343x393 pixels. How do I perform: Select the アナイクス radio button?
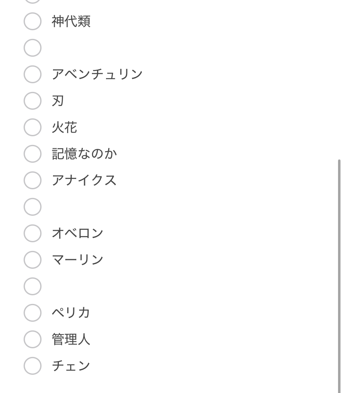[32, 181]
